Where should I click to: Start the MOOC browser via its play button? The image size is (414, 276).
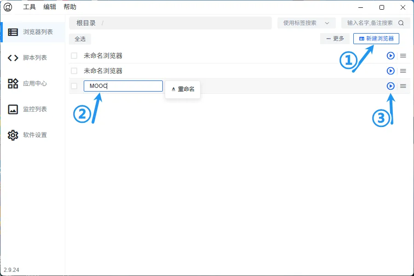pos(390,86)
